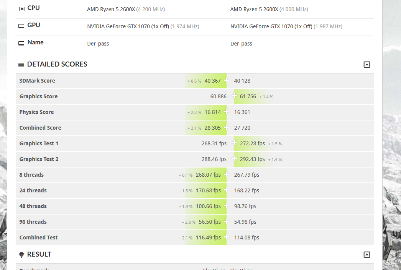Click the 40 367 3DMark score value
The image size is (401, 270).
pyautogui.click(x=212, y=81)
